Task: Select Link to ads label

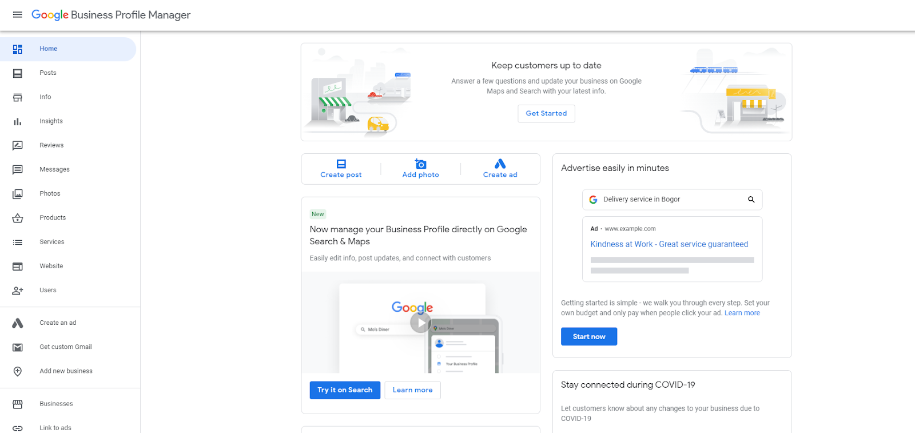Action: click(x=55, y=428)
